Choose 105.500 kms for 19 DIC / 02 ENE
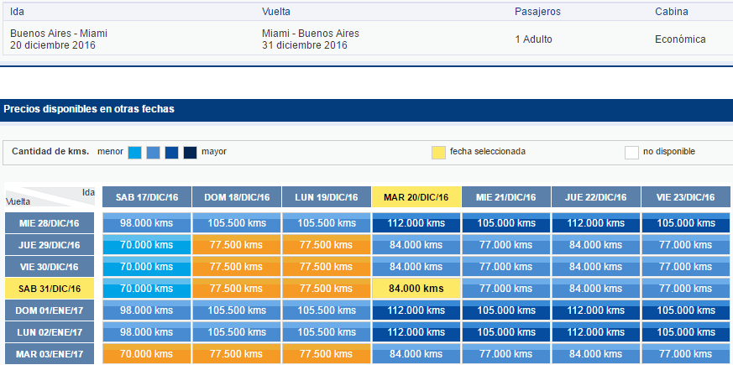This screenshot has height=365, width=733. coord(327,332)
